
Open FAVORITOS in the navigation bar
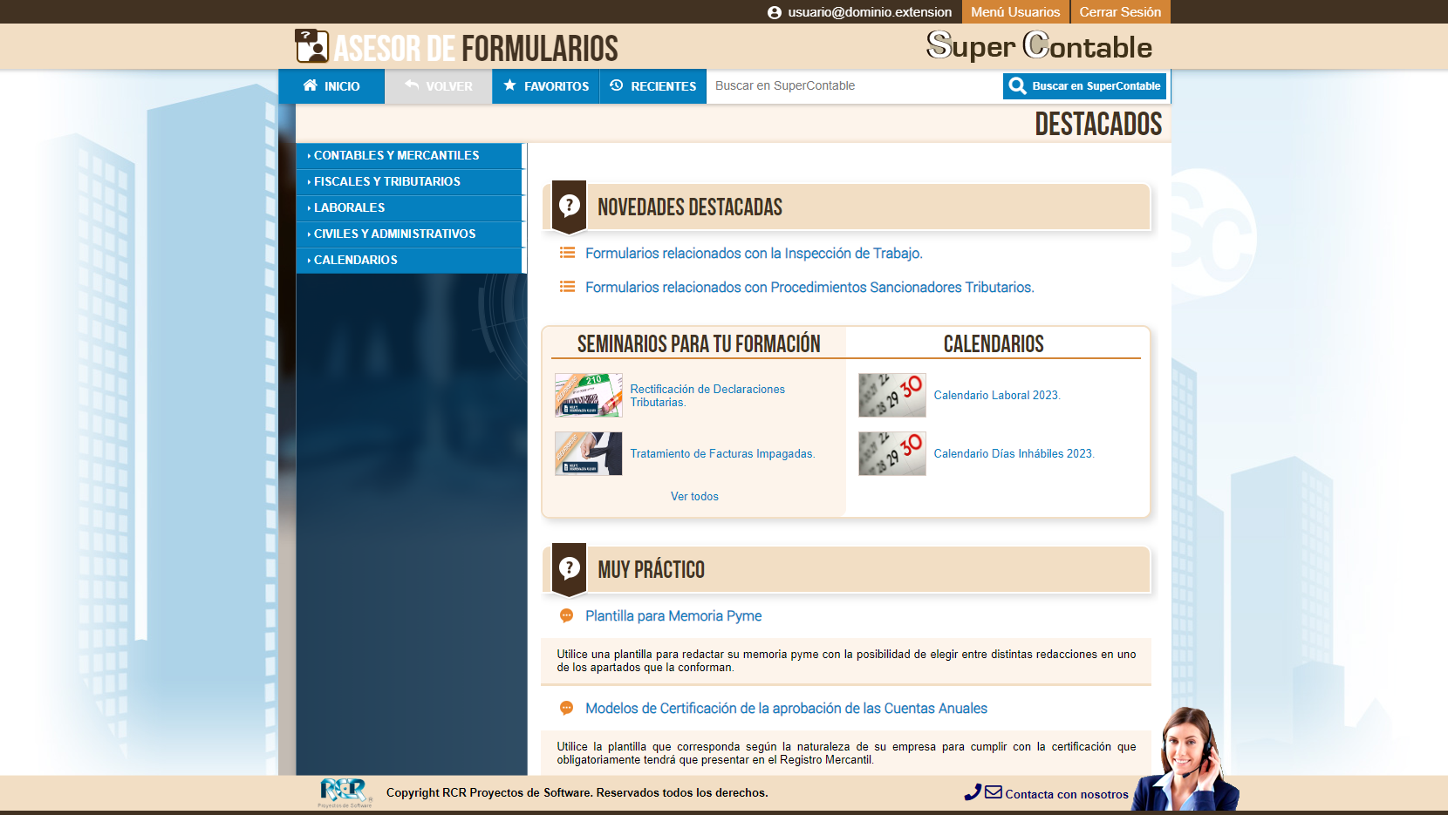pyautogui.click(x=546, y=86)
